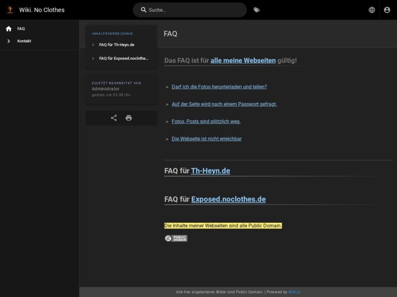The image size is (397, 297).
Task: Click the Public Domain badge
Action: coord(176,238)
